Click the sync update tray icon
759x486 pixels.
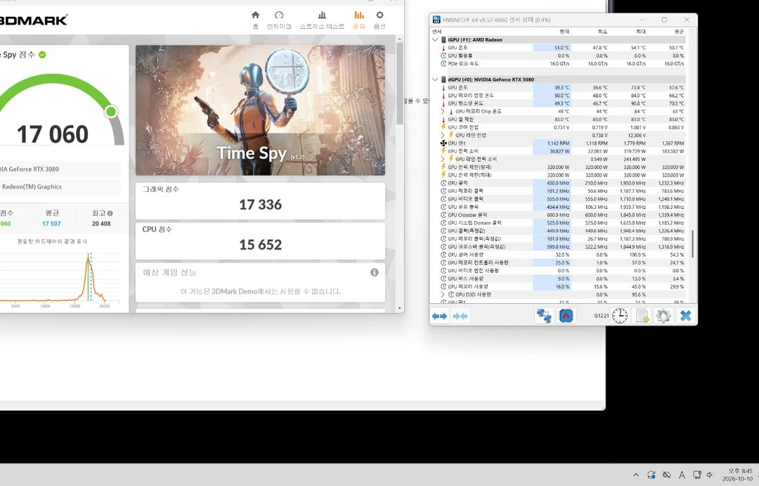tap(651, 475)
